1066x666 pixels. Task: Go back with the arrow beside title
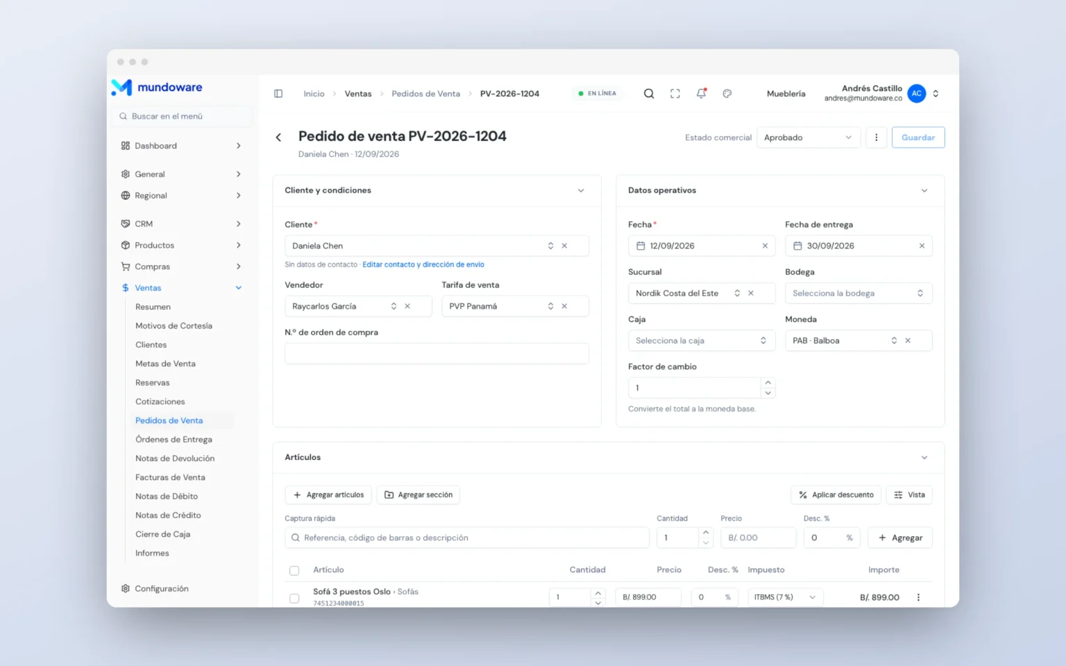tap(278, 137)
